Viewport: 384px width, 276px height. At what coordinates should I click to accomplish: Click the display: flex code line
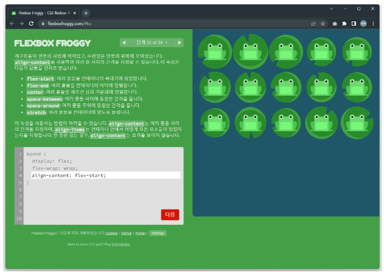pyautogui.click(x=52, y=161)
